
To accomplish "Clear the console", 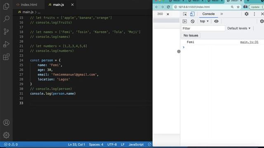I will [x=193, y=21].
